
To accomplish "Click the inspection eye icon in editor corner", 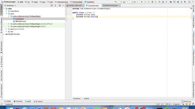I will (x=191, y=8).
